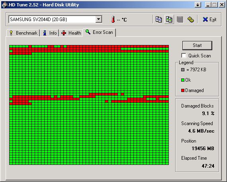Click the HD Tune title bar app icon
The height and width of the screenshot is (182, 227).
tap(5, 5)
